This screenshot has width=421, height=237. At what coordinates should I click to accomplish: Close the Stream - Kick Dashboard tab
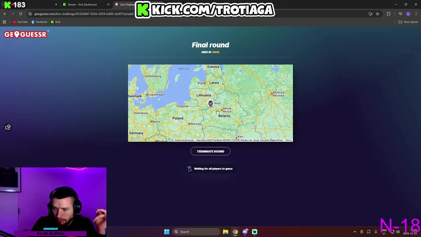coord(108,5)
